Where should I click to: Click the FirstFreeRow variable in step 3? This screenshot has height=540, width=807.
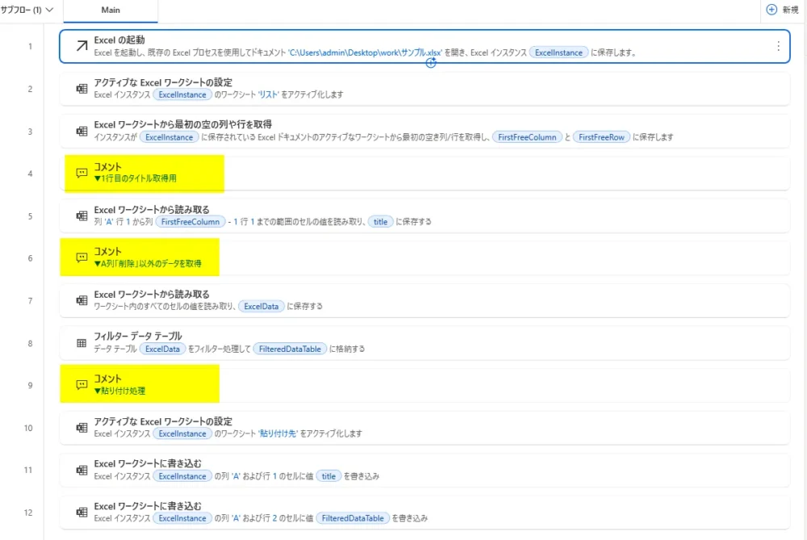(601, 137)
